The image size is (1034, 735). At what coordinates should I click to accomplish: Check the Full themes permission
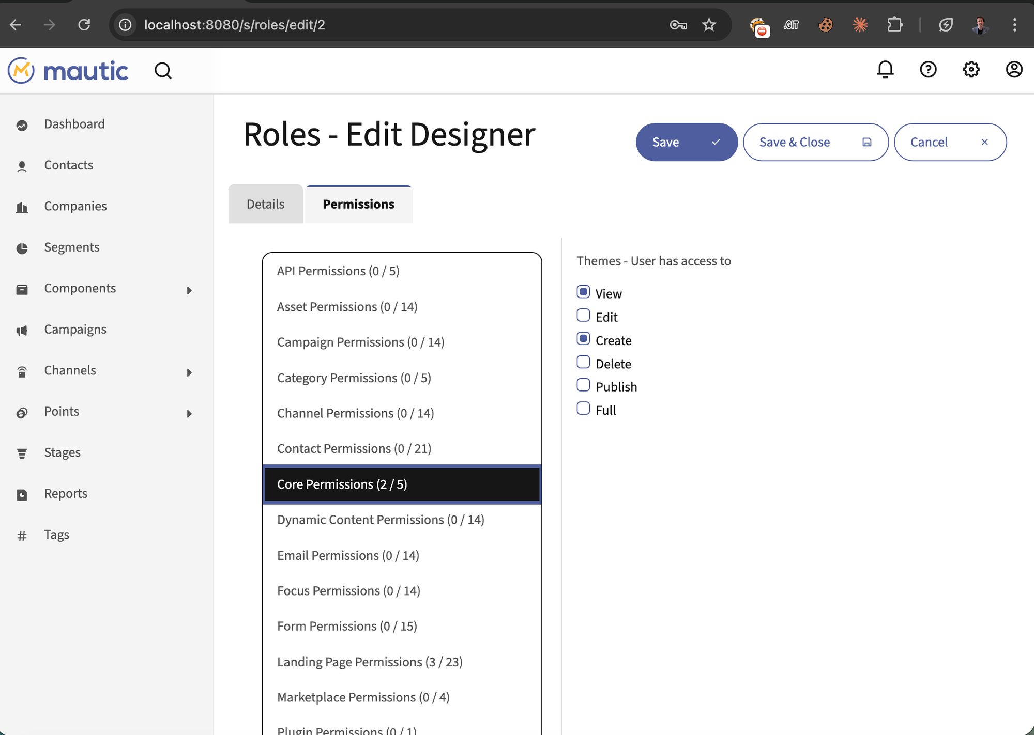point(583,409)
